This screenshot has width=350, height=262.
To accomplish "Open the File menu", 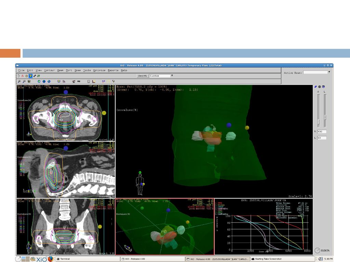I will [21, 70].
